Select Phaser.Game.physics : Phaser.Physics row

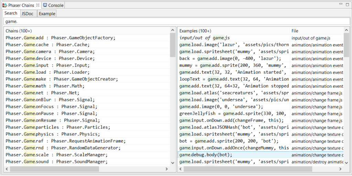(x=87, y=134)
